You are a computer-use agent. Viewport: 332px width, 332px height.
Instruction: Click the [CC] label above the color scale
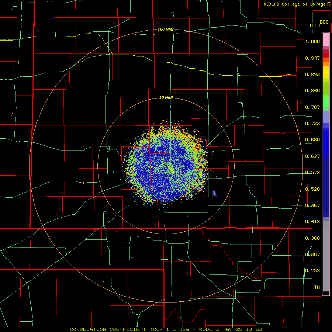point(315,25)
